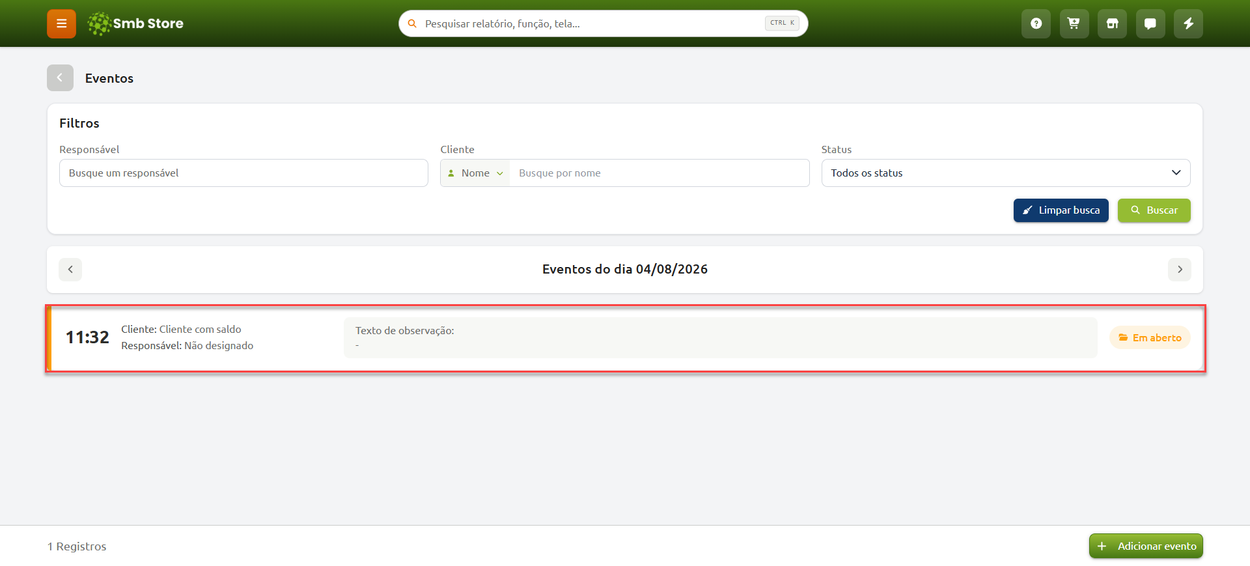Go back from the Eventos page
The width and height of the screenshot is (1250, 566).
[x=60, y=78]
